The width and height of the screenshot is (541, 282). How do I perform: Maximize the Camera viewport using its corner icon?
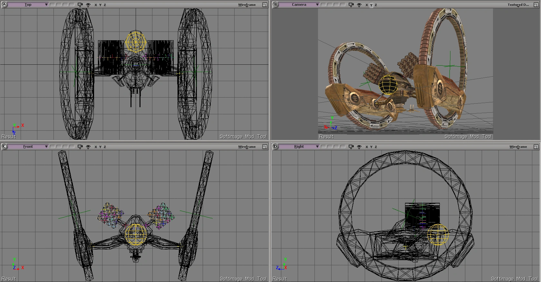point(536,5)
